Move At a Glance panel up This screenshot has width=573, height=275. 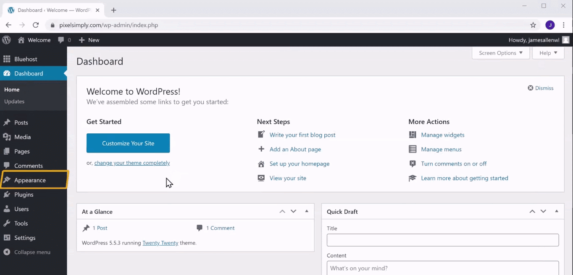282,211
